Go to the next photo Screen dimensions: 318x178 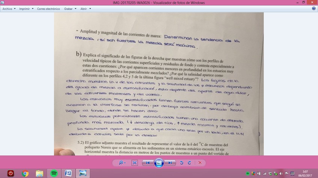pyautogui.click(x=170, y=163)
